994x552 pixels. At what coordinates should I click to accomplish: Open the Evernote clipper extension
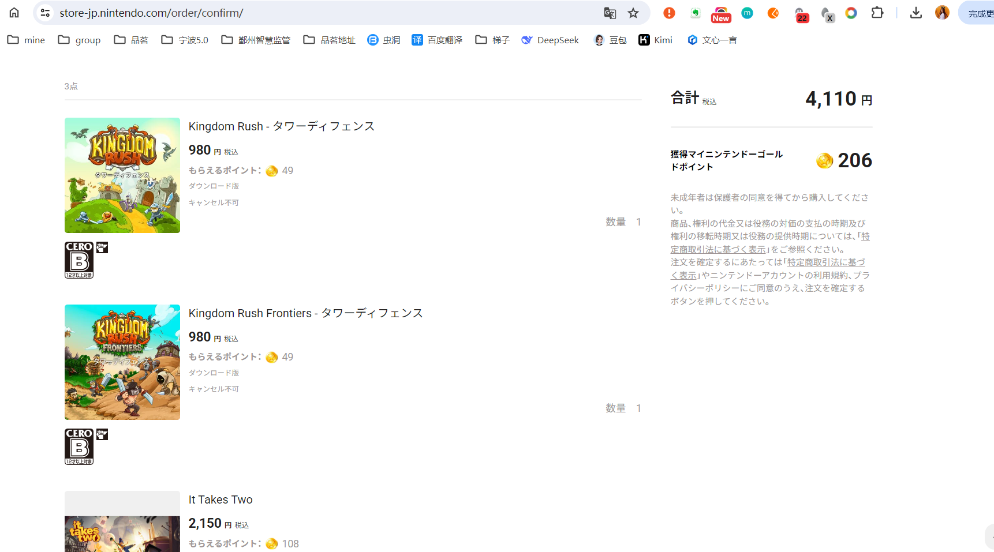(x=695, y=13)
